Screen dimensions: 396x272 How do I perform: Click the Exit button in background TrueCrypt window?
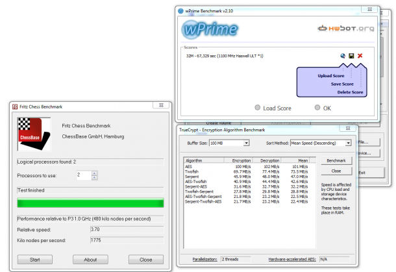coord(371,173)
